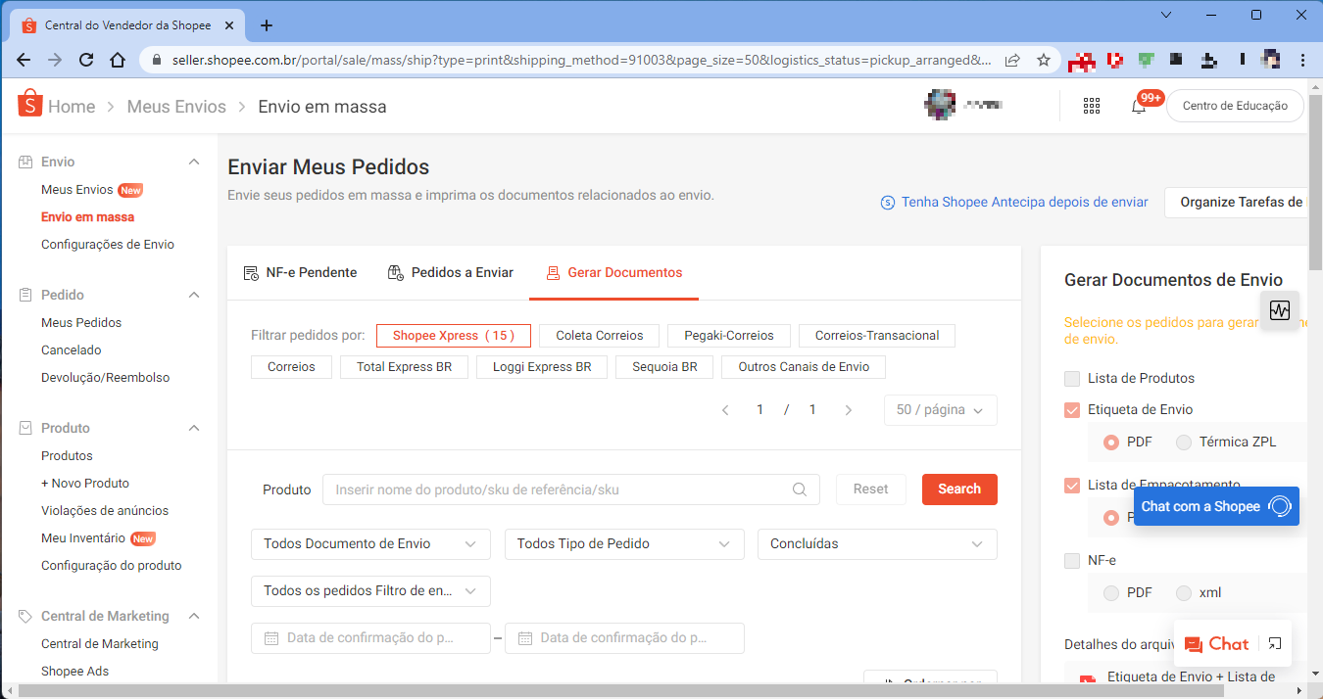This screenshot has width=1323, height=699.
Task: Open Configurações de Envio in the sidebar
Action: pyautogui.click(x=108, y=245)
